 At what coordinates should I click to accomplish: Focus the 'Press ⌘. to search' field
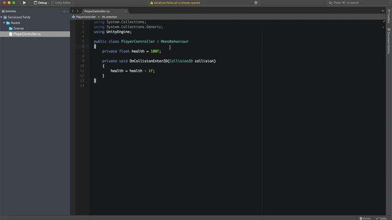(358, 2)
